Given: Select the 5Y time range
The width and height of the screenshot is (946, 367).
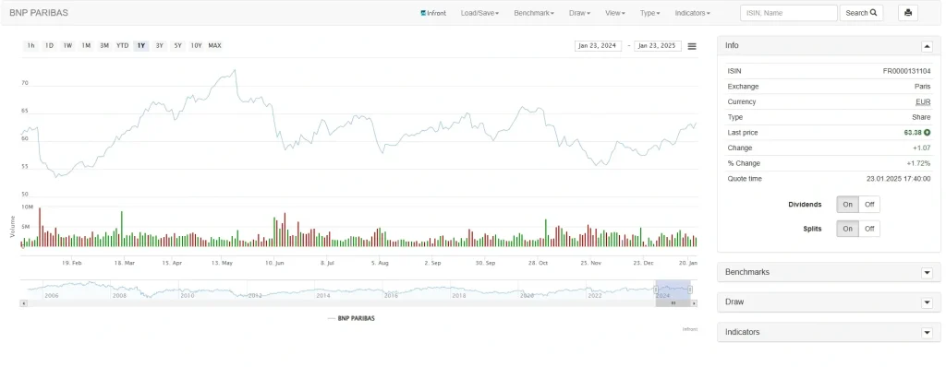Looking at the screenshot, I should tap(177, 46).
